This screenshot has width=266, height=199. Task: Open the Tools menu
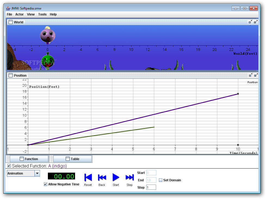42,14
